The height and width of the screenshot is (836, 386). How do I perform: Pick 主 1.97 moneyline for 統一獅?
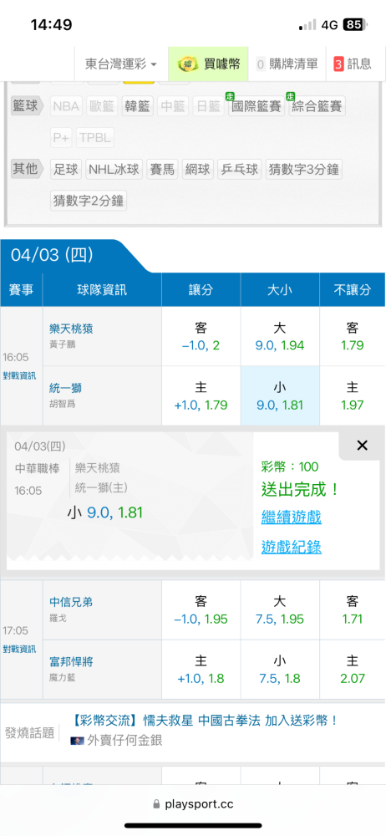point(353,395)
